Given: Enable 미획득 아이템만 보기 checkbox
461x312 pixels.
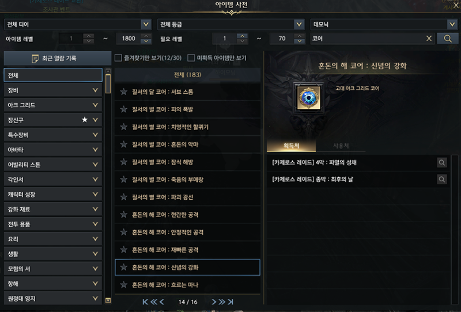Looking at the screenshot, I should (191, 58).
